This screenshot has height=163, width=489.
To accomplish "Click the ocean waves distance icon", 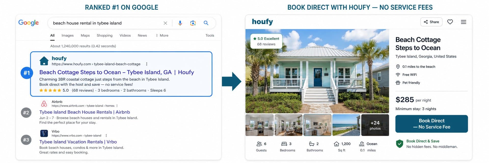I will click(x=362, y=144).
